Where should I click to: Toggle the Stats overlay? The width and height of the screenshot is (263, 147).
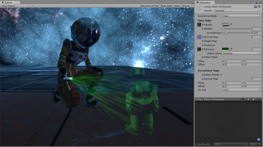click(x=177, y=6)
